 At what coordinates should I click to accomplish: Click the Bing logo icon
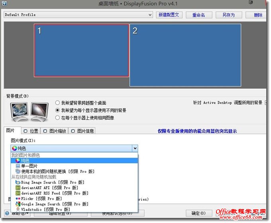(18, 182)
